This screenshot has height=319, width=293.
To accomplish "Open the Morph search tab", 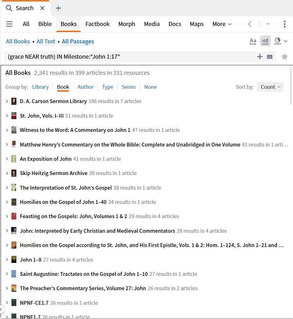I will [127, 24].
